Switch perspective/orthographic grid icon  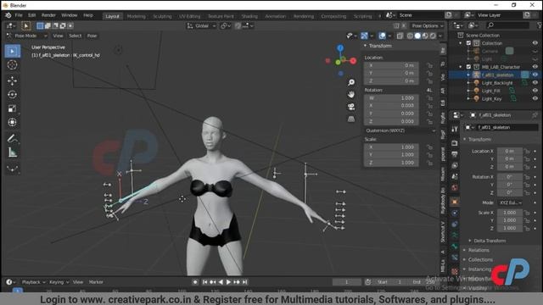point(351,119)
